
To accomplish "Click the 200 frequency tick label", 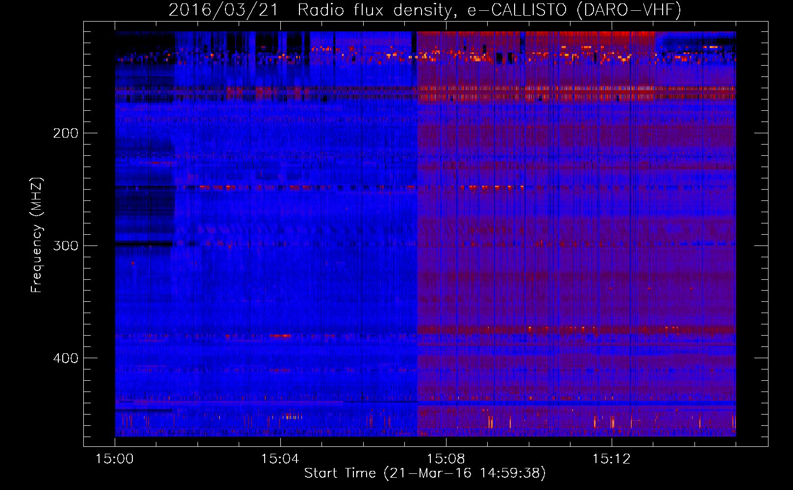I will 66,133.
